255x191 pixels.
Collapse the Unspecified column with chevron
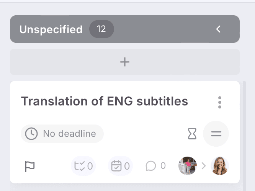click(218, 29)
